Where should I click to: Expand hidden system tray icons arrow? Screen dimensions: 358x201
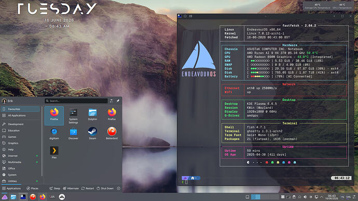tap(322, 197)
